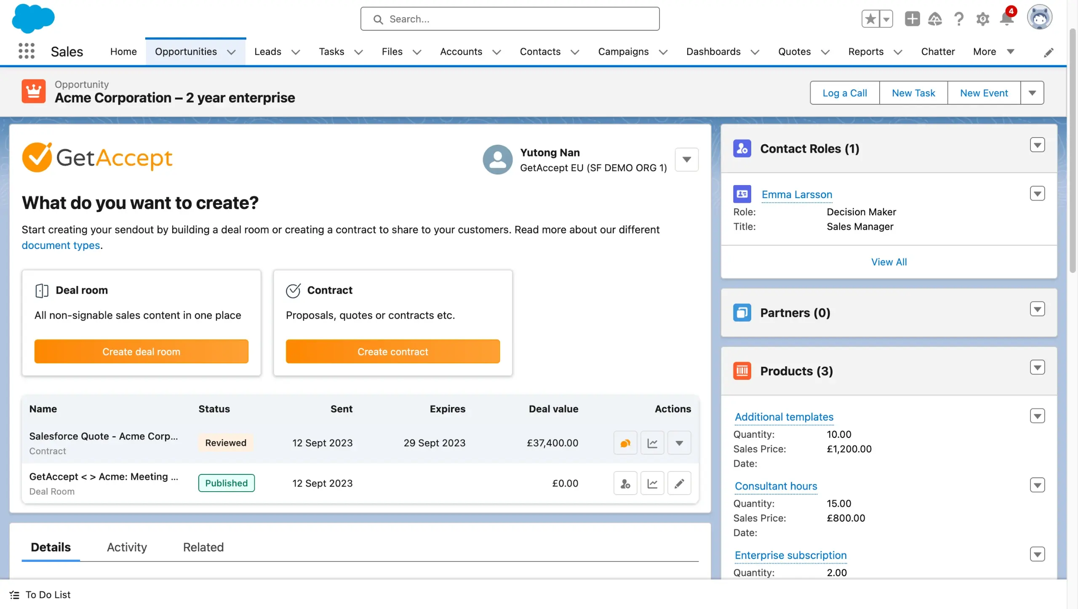The image size is (1078, 609).
Task: Open more actions dropdown for Salesforce Quote row
Action: [x=679, y=443]
